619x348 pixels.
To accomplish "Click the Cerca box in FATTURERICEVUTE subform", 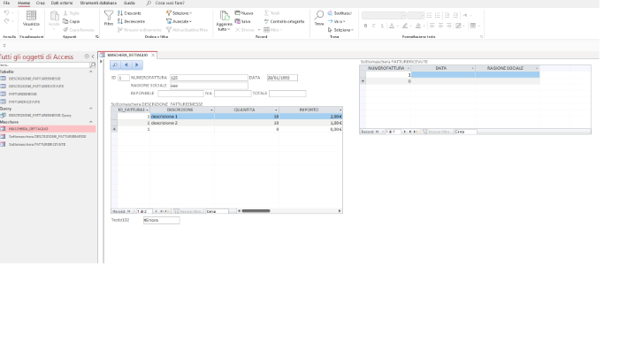I will (465, 132).
